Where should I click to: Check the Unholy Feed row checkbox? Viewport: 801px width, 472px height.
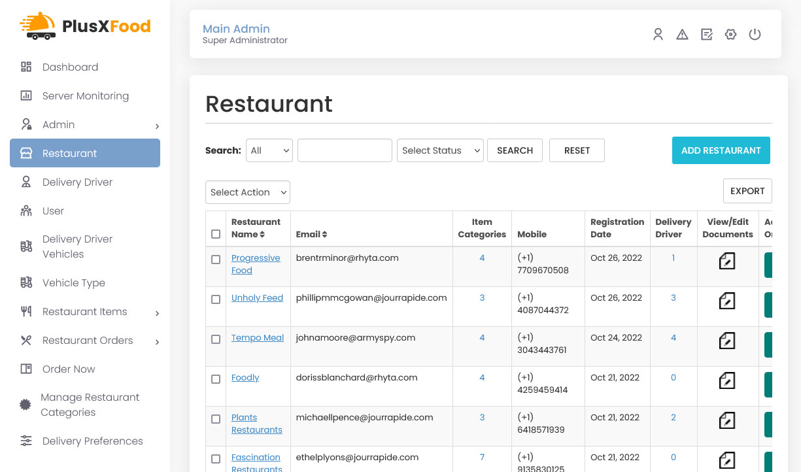tap(216, 299)
